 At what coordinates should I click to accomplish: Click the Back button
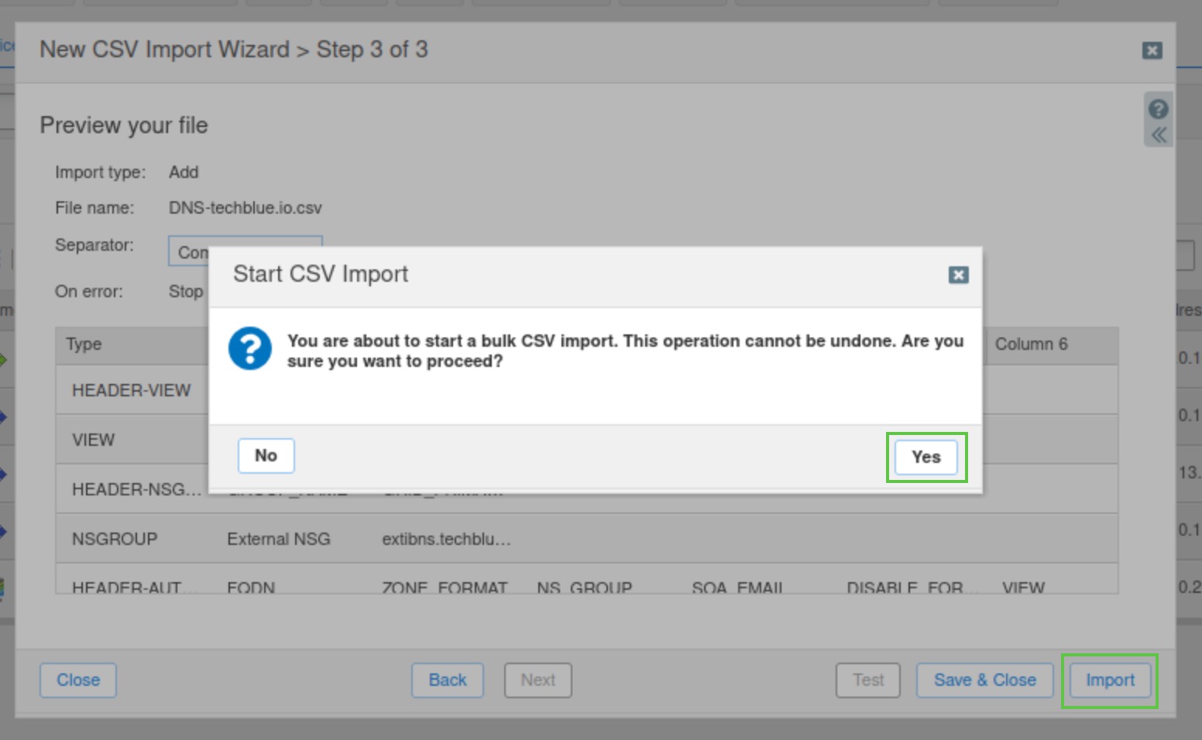(447, 680)
